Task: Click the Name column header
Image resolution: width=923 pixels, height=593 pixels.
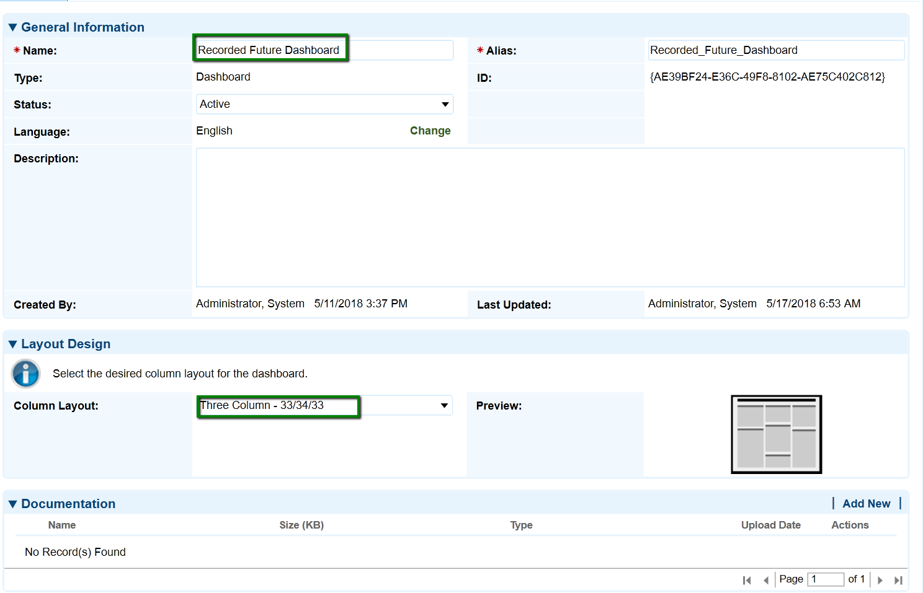Action: click(x=62, y=525)
